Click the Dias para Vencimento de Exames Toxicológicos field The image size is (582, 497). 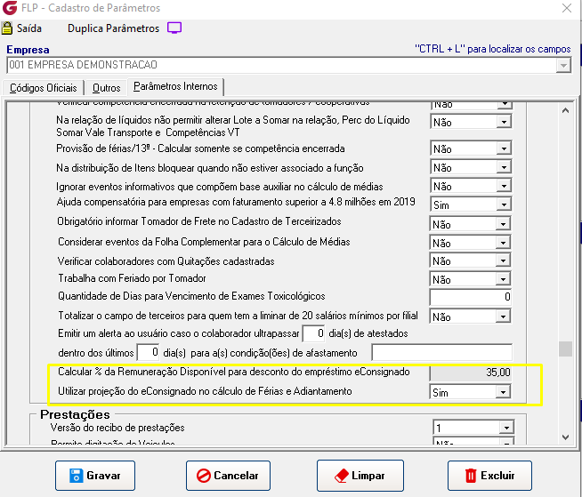pyautogui.click(x=470, y=297)
